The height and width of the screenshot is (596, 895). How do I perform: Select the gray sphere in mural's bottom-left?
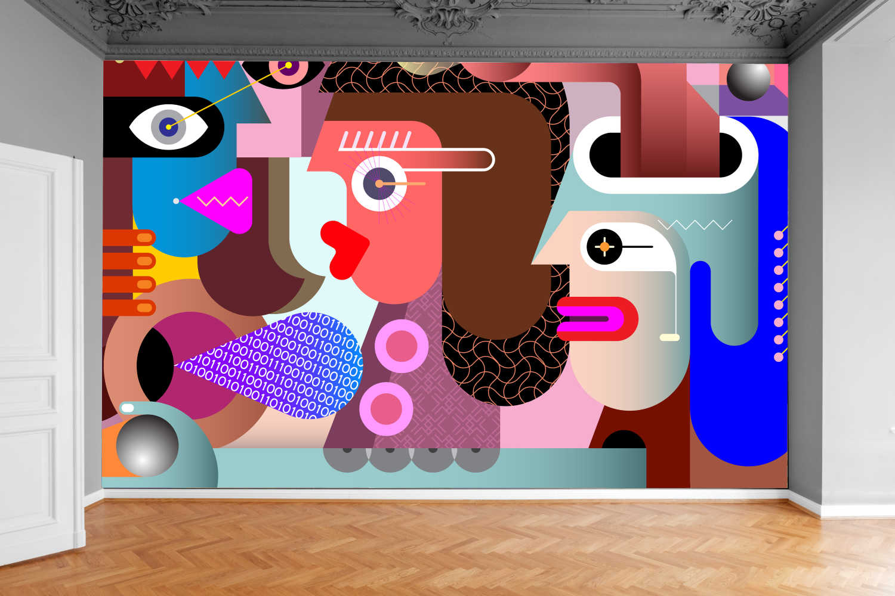tap(147, 445)
